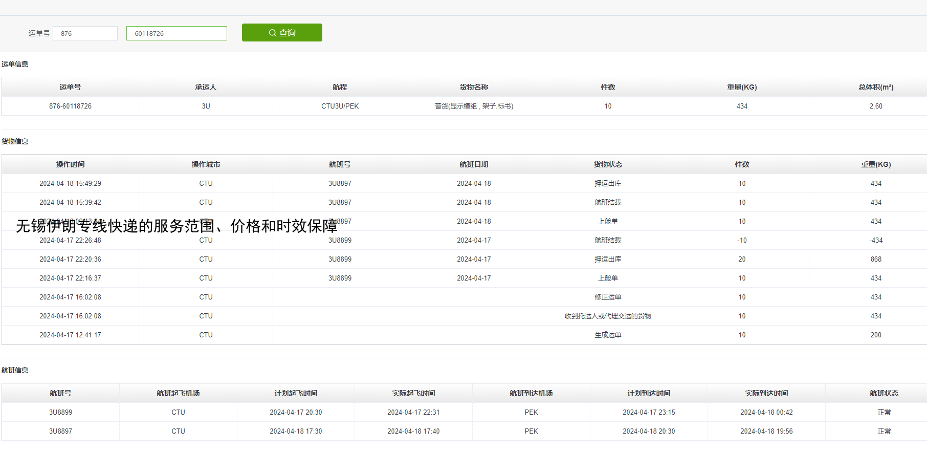Screen dimensions: 927x451
Task: Click the 航班状态 column header
Action: point(884,393)
